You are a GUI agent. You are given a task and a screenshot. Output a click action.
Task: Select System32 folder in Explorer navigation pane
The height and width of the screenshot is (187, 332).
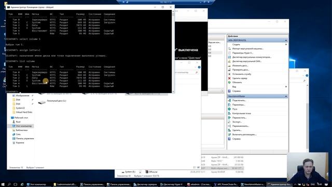(20, 108)
